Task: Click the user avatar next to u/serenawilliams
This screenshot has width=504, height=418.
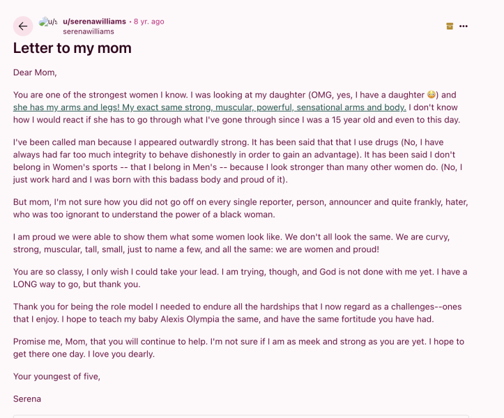Action: [x=49, y=23]
